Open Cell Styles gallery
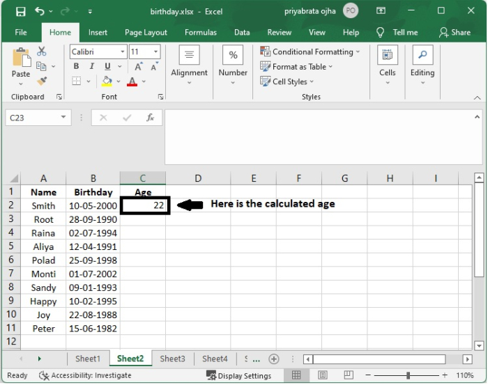Viewport: 488px width, 385px height. coord(287,81)
